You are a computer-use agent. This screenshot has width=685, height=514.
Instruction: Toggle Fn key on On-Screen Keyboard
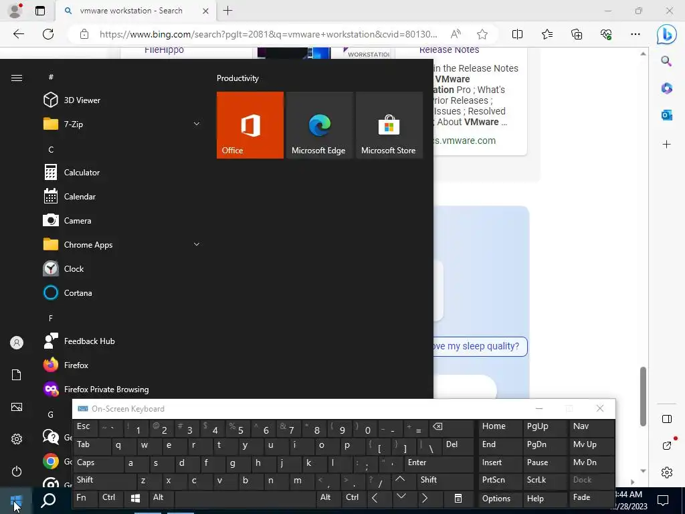[x=86, y=498]
